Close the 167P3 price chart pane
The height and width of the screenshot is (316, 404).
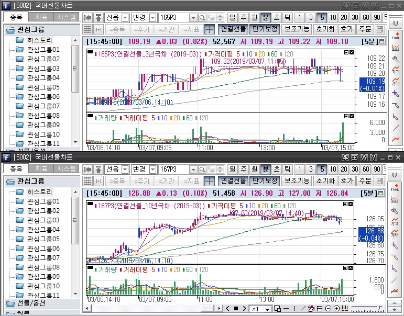tap(352, 205)
